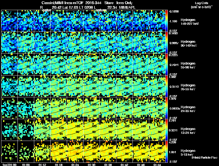Click the color bar for Hydrogen 24-35 keV
Viewport: 219px width, 166px height.
[166, 108]
